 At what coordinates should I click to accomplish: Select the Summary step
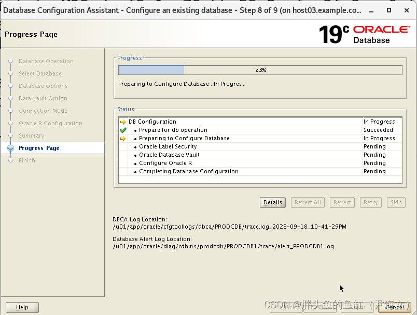coord(32,136)
